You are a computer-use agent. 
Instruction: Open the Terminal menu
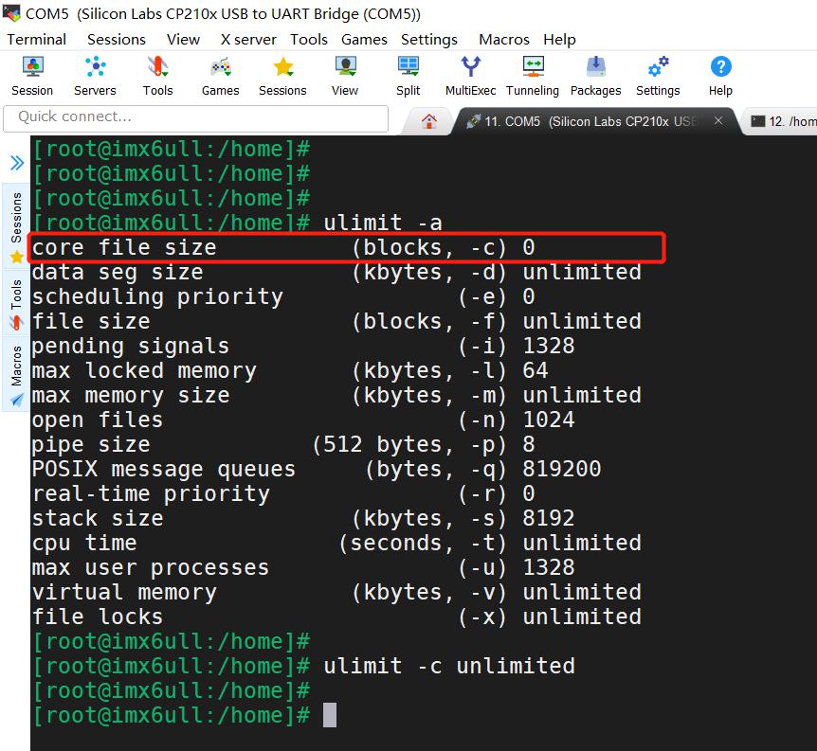pos(36,40)
